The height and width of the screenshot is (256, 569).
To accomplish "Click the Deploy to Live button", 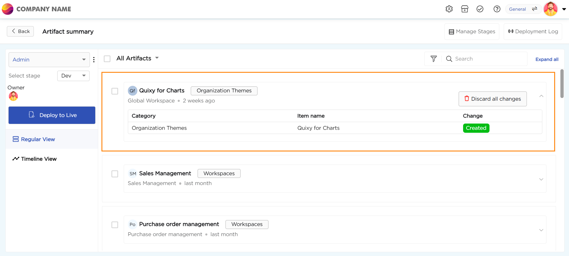I will coord(52,115).
